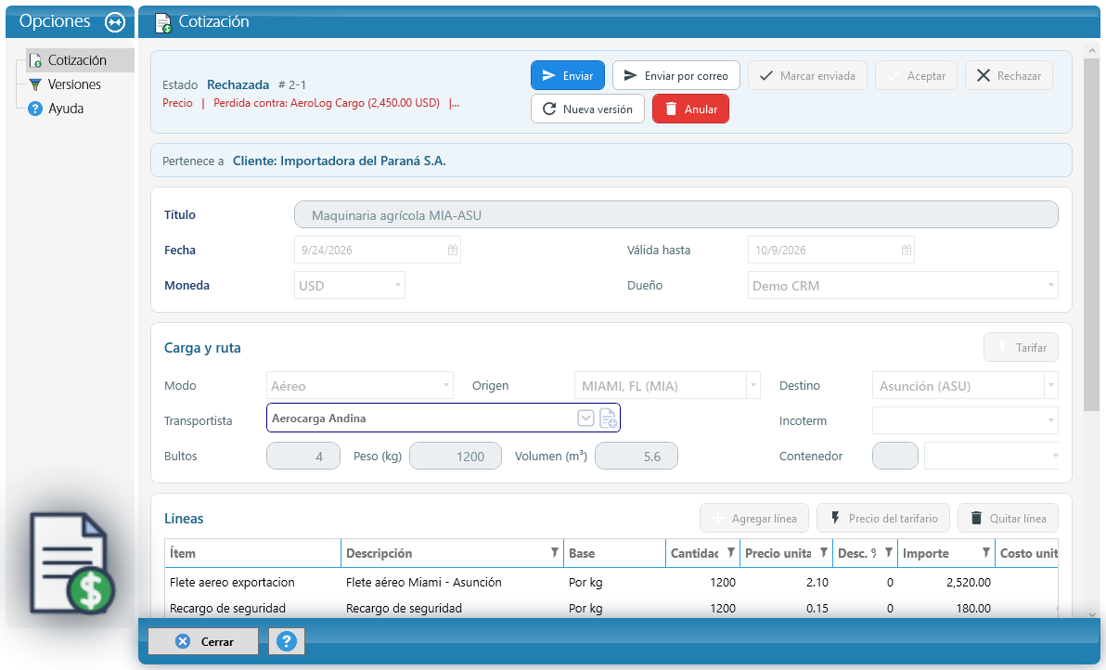Viewport: 1106px width, 670px height.
Task: Create a Nueva versión of the quote
Action: (587, 110)
